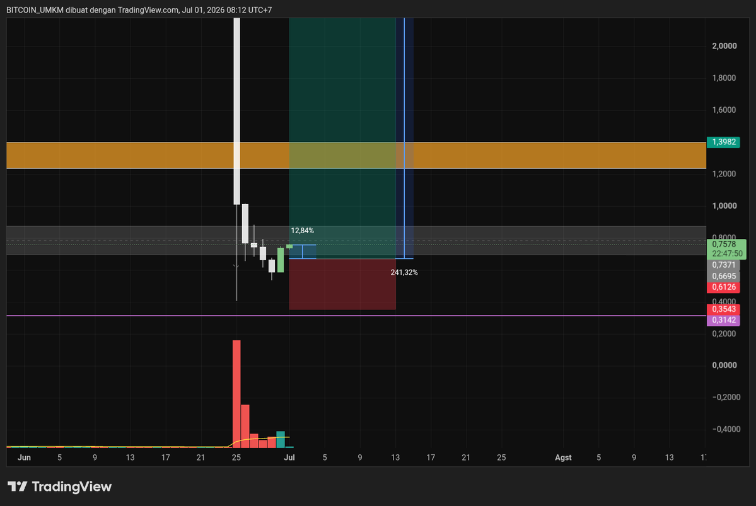
Task: Click the tall green candle before Jul
Action: coord(281,260)
